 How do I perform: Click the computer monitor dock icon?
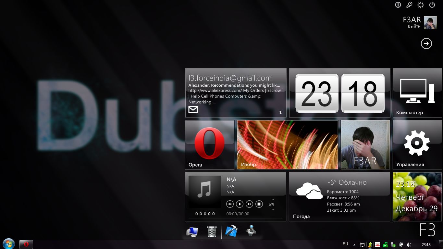192,232
